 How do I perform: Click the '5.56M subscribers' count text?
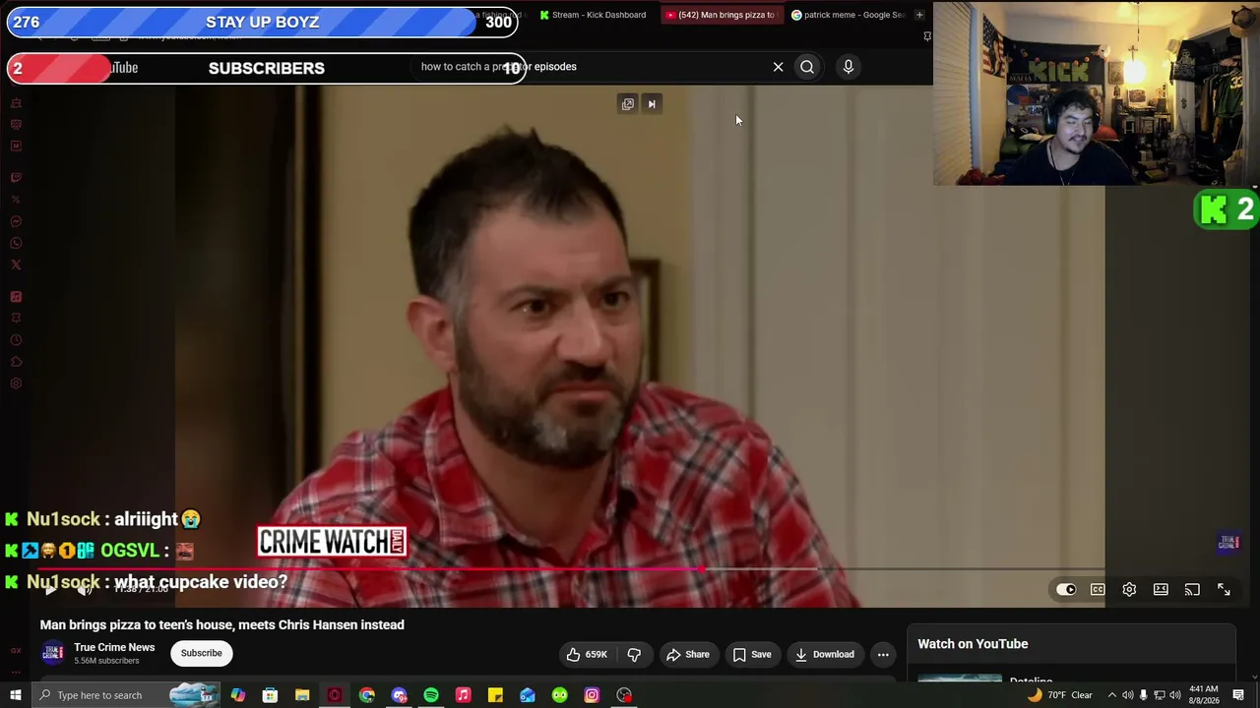tap(106, 661)
